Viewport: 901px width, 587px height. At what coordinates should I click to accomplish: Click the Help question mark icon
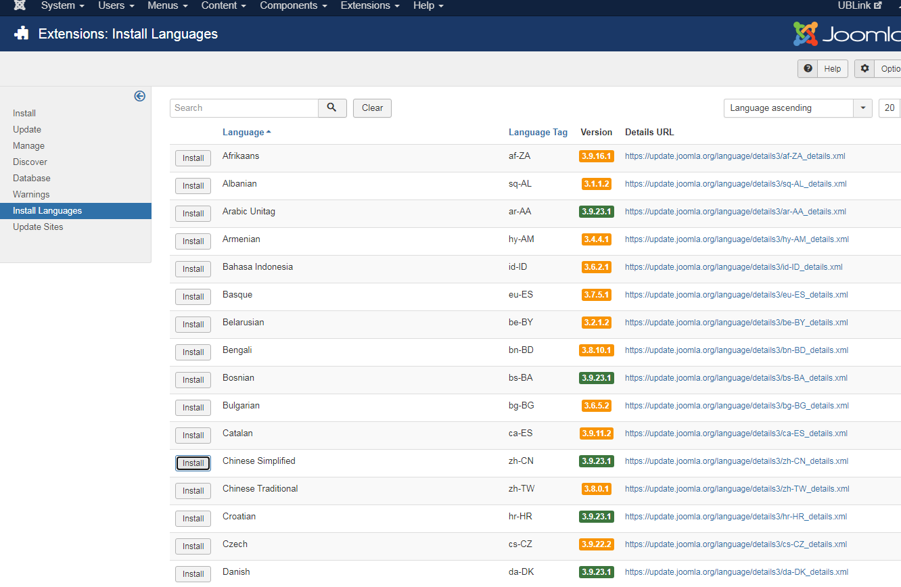(808, 69)
